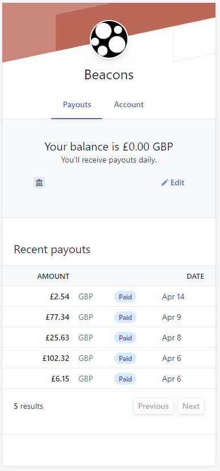This screenshot has width=220, height=471.
Task: Click Paid badge on Apr 14 payout
Action: [125, 297]
